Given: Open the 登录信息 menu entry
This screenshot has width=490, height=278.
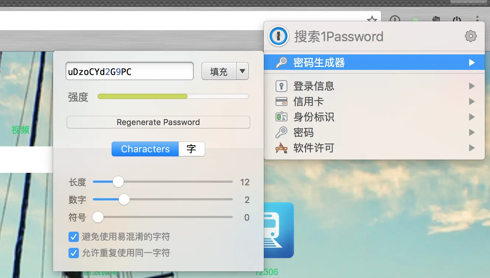Looking at the screenshot, I should click(374, 86).
